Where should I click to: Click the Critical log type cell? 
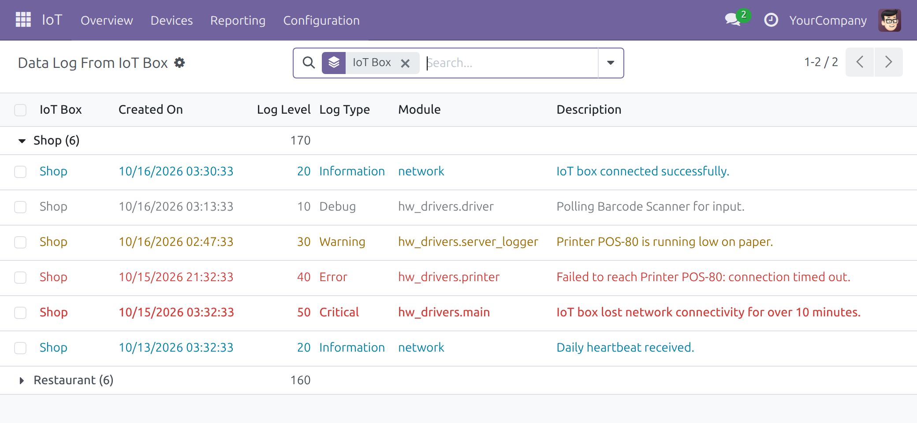[x=339, y=312]
